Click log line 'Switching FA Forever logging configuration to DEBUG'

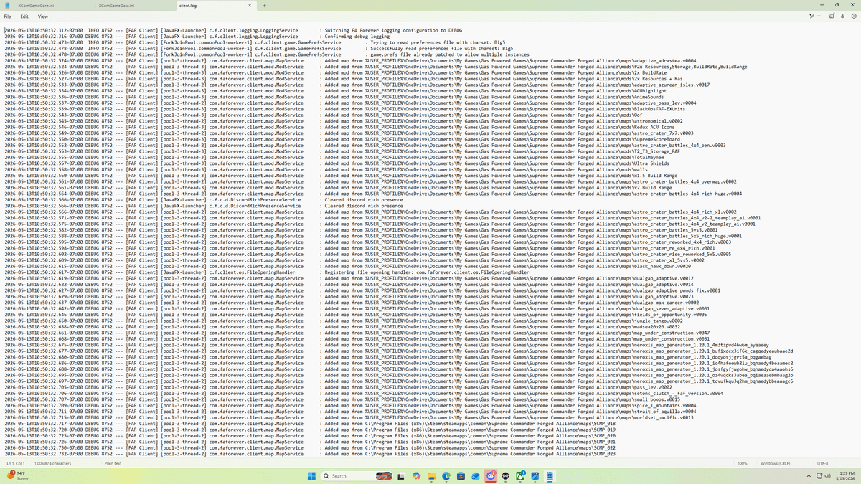coord(233,31)
